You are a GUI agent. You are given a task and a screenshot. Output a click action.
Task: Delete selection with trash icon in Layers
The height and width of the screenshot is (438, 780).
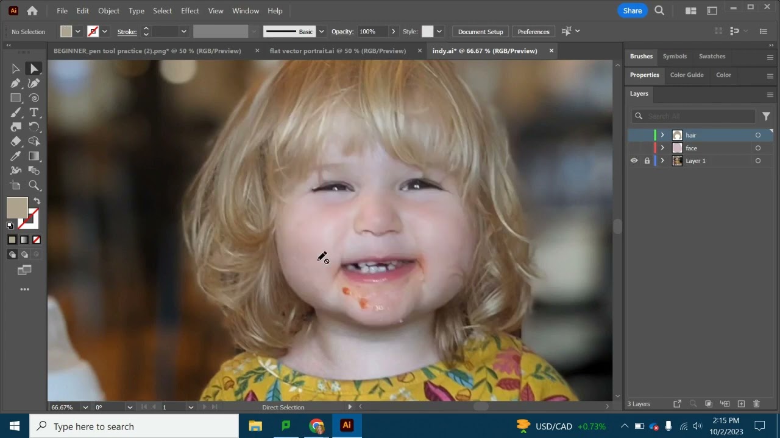tap(756, 404)
